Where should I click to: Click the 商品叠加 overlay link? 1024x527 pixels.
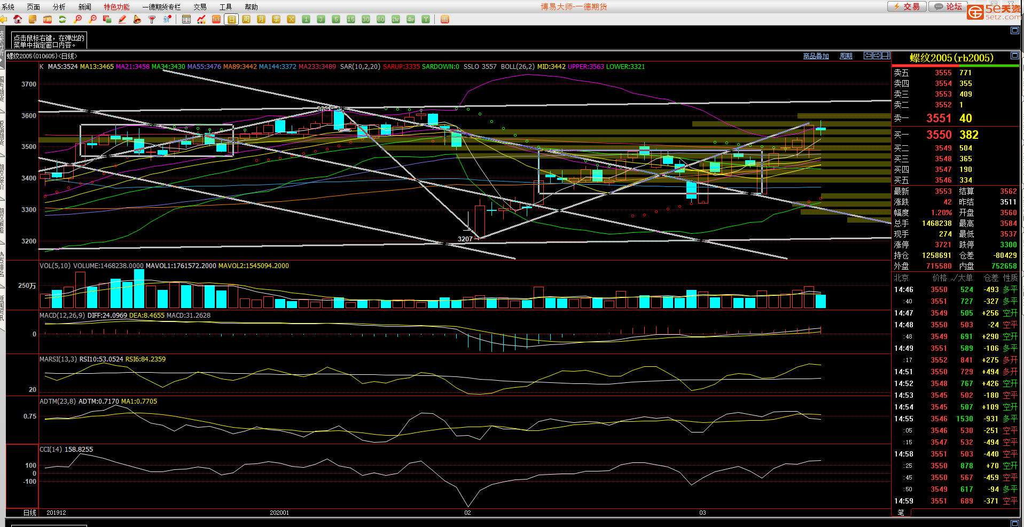(816, 56)
